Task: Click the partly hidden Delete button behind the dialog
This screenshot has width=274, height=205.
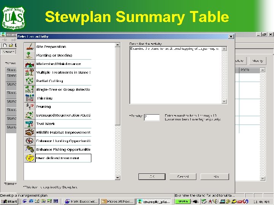Action: [x=241, y=61]
